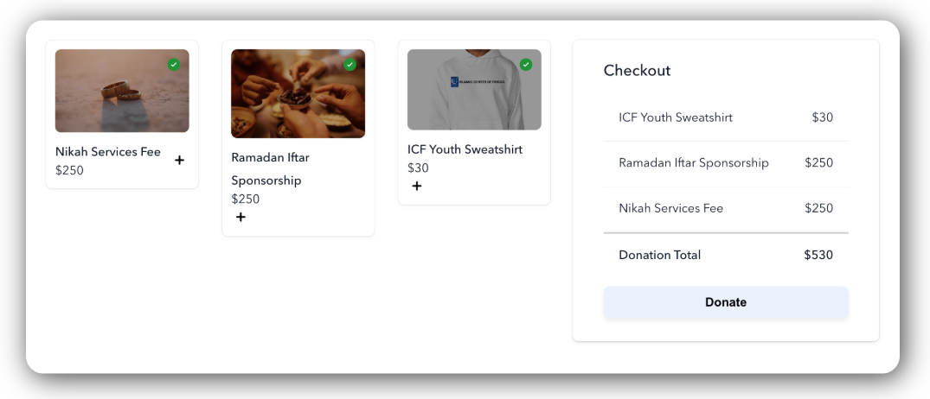Click the plus icon for Nikah Services Fee
This screenshot has width=930, height=399.
180,161
